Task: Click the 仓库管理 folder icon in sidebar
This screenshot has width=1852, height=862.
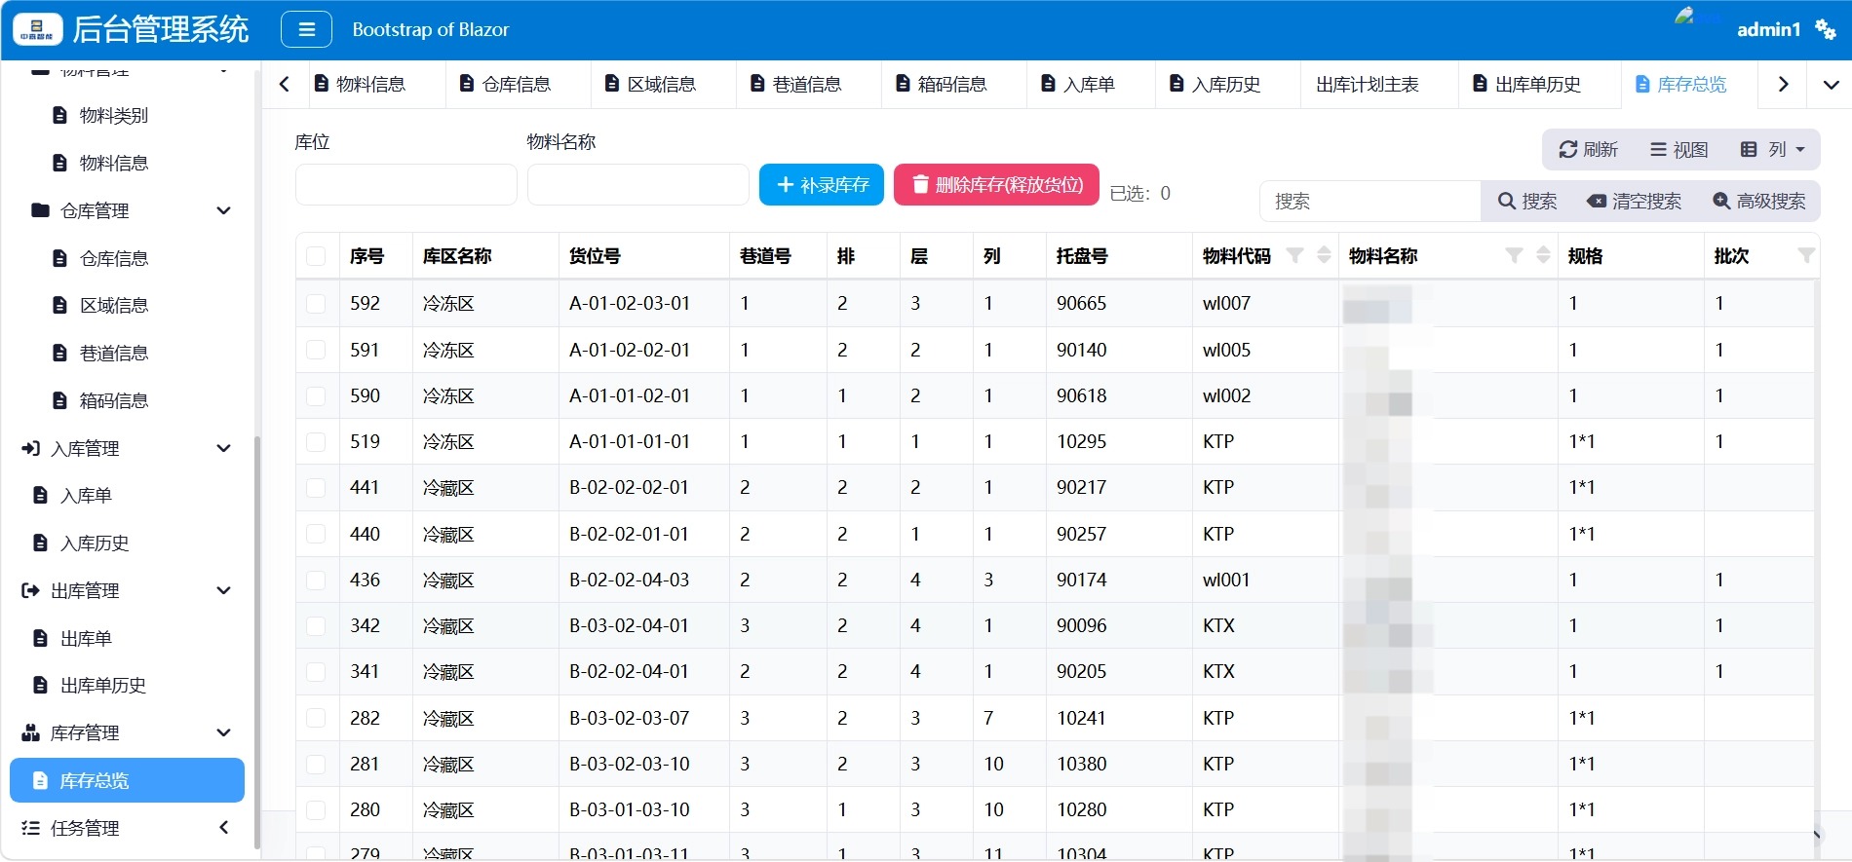Action: point(40,210)
